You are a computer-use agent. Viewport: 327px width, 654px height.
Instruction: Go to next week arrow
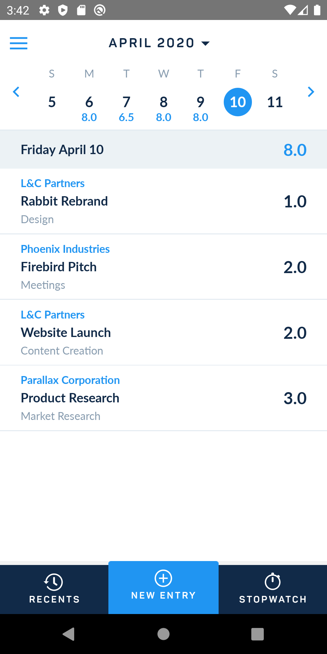point(311,92)
